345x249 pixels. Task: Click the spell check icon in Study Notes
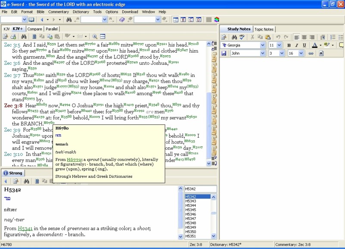242,37
